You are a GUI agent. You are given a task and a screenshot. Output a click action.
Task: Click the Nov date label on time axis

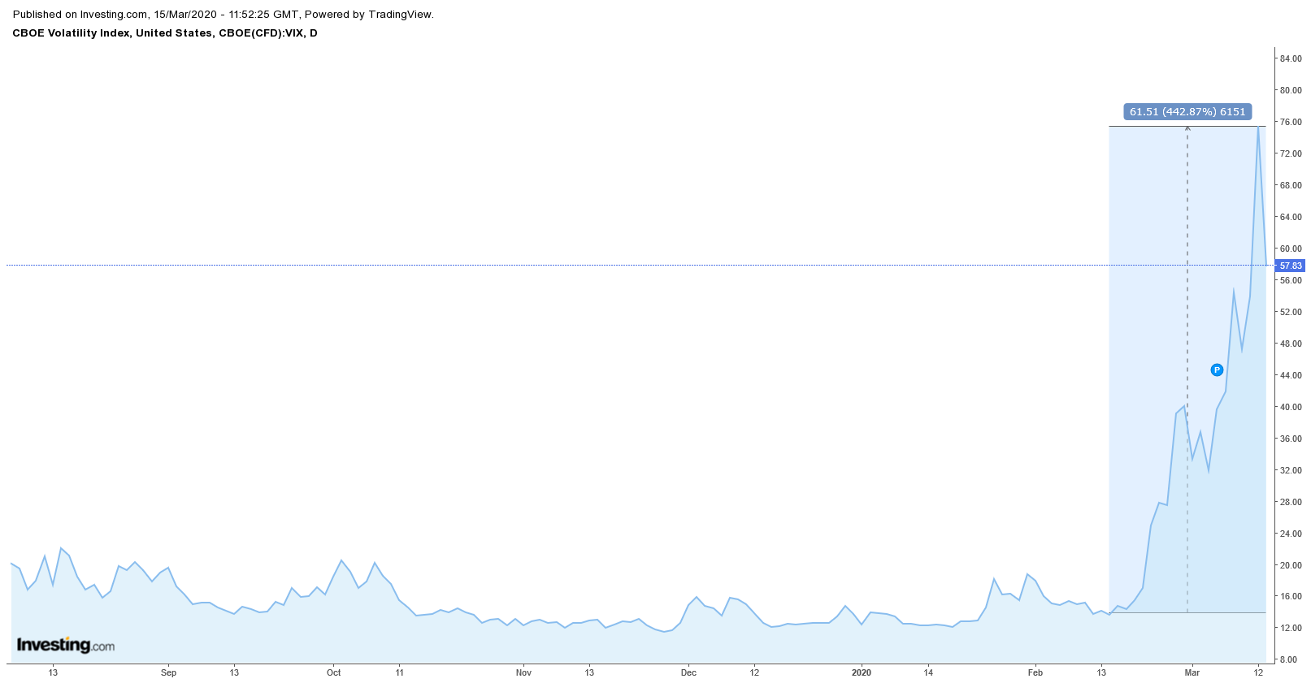[x=523, y=672]
